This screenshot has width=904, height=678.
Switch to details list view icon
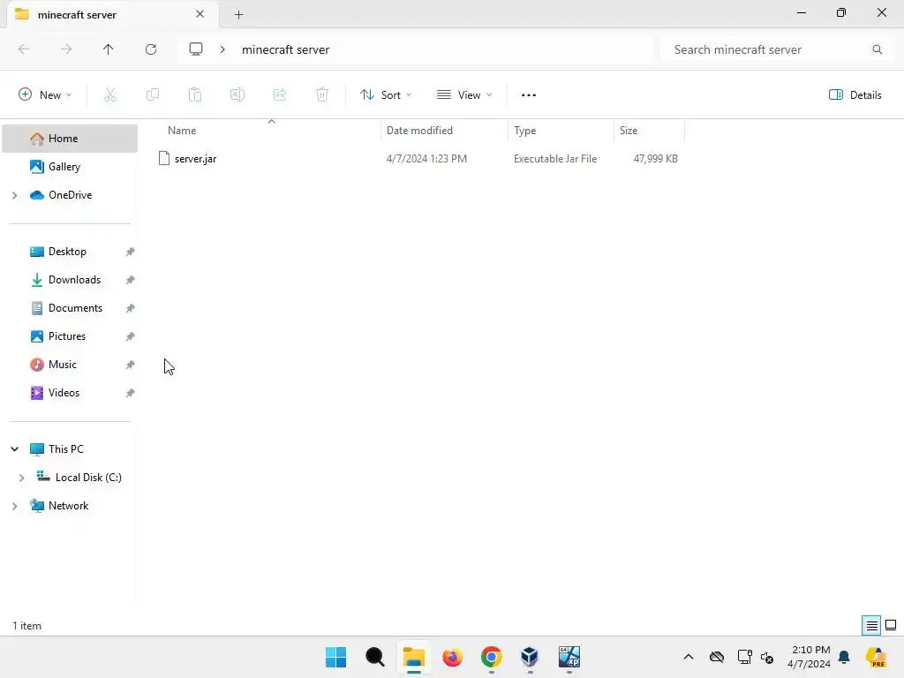click(x=871, y=626)
